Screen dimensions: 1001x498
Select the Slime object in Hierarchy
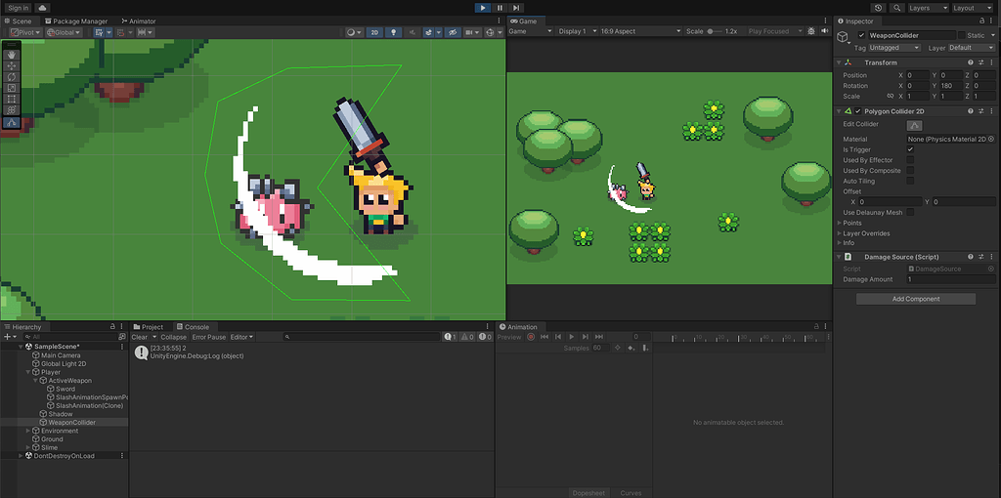point(49,447)
